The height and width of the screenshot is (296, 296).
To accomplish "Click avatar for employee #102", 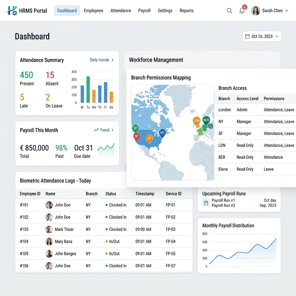I will coord(49,217).
